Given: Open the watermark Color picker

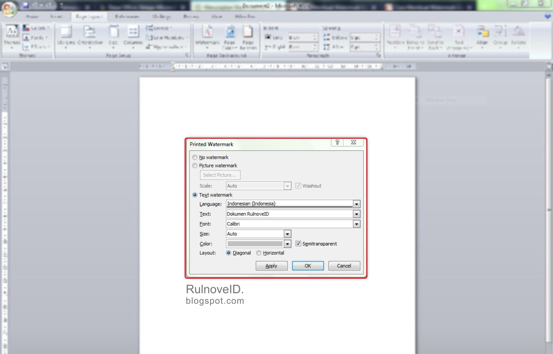Looking at the screenshot, I should 287,244.
